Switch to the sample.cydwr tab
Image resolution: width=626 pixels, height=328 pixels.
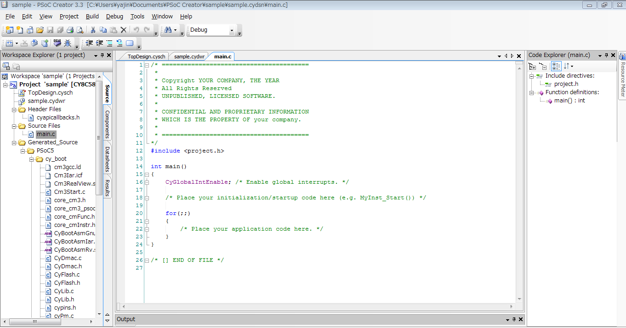click(189, 57)
